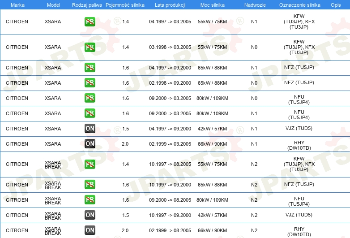Viewport: 350px width, 238px height.
Task: Click ON diesel icon in Xsara Break 2.0 row
Action: click(x=90, y=230)
